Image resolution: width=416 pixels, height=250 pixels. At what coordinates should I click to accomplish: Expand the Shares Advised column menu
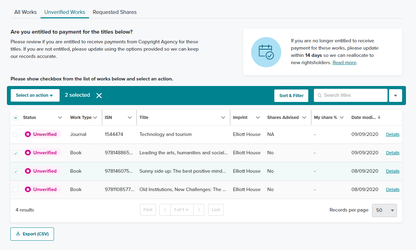tap(304, 118)
